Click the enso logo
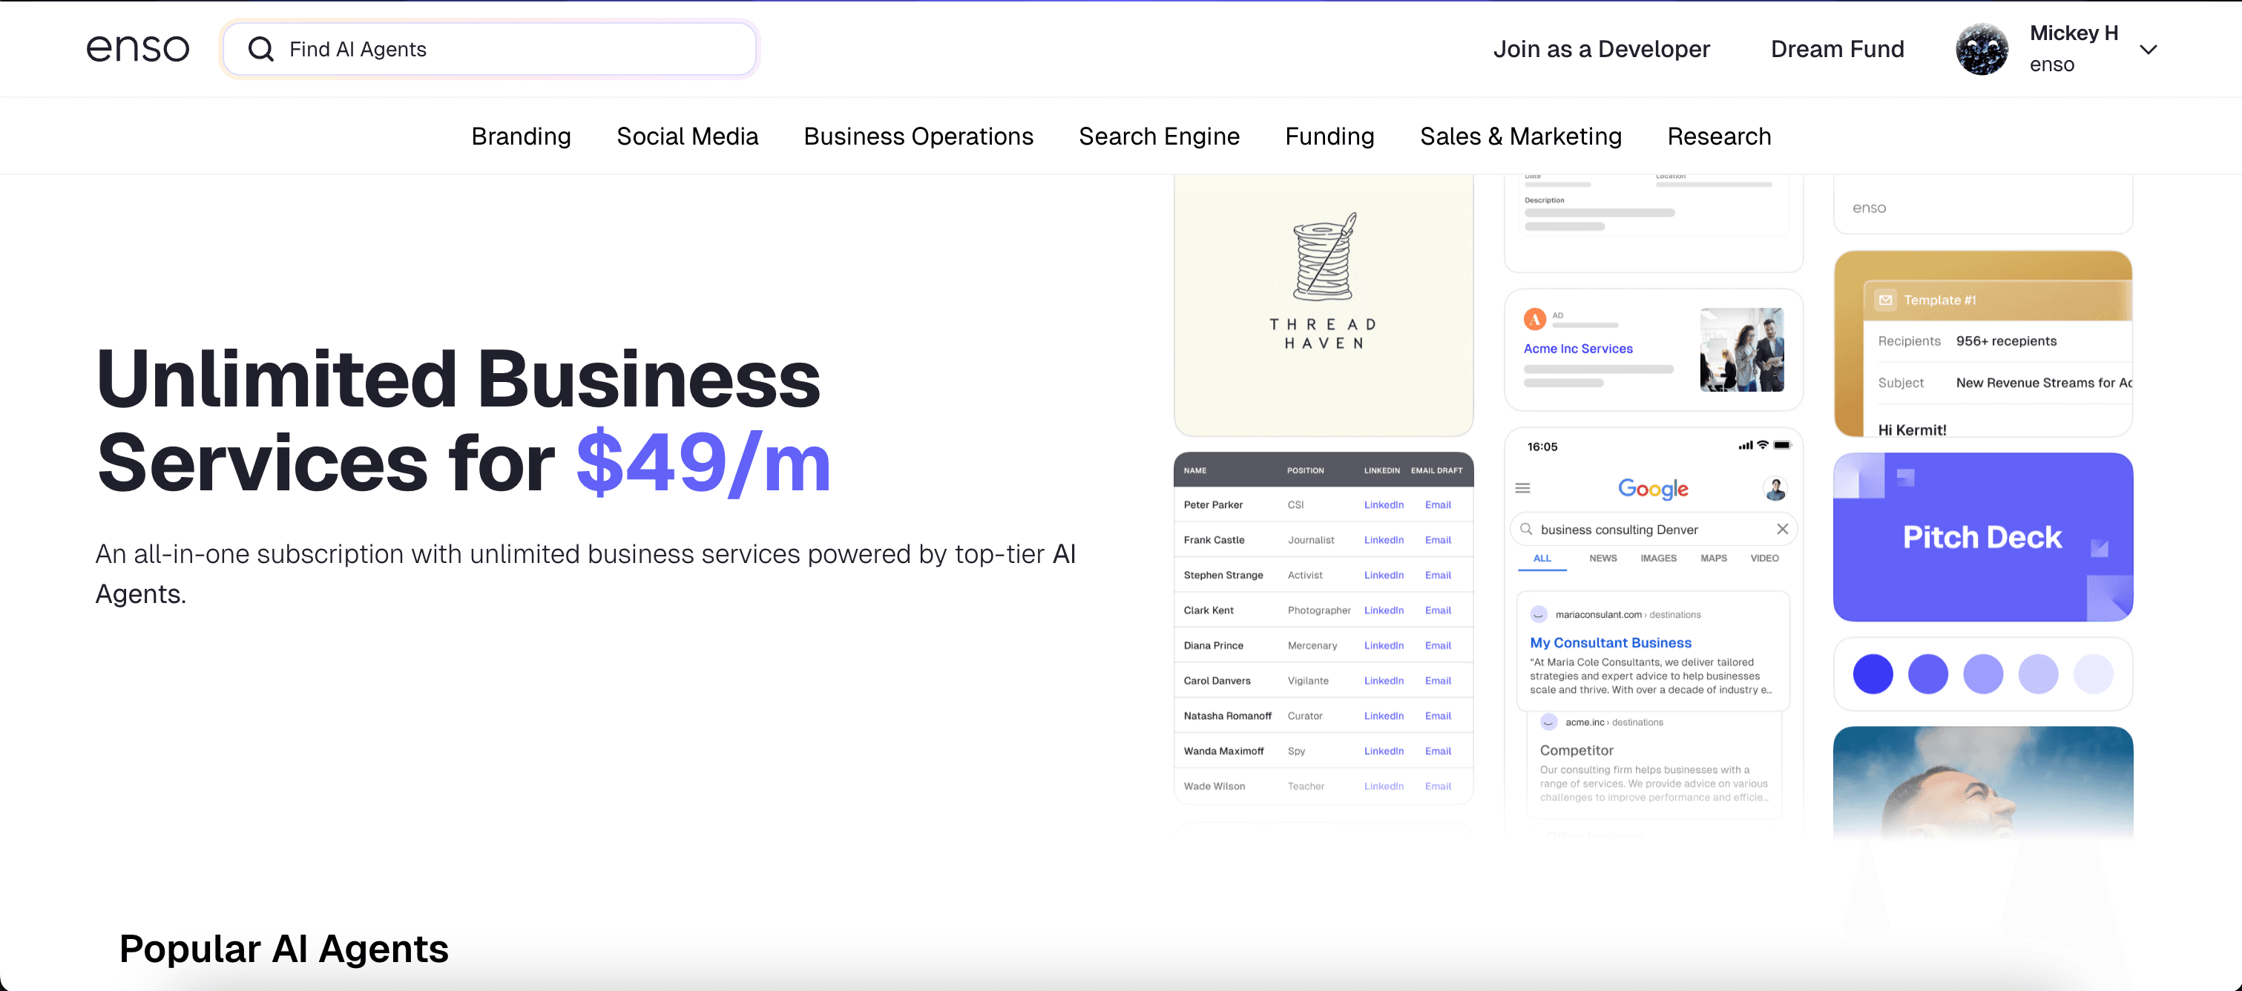The width and height of the screenshot is (2242, 991). click(x=137, y=49)
